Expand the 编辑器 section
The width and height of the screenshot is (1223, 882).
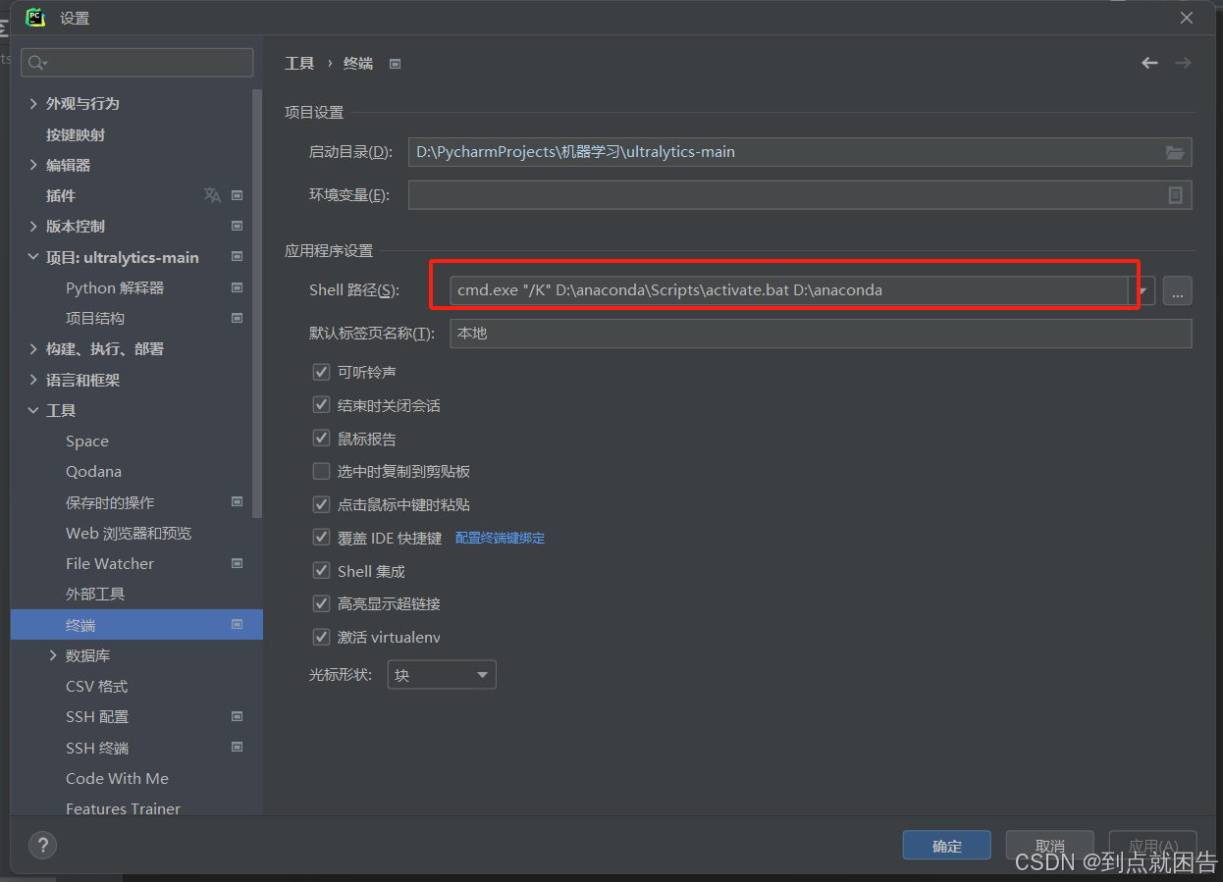[33, 165]
